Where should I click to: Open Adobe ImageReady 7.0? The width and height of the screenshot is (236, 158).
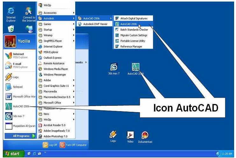click(x=56, y=131)
